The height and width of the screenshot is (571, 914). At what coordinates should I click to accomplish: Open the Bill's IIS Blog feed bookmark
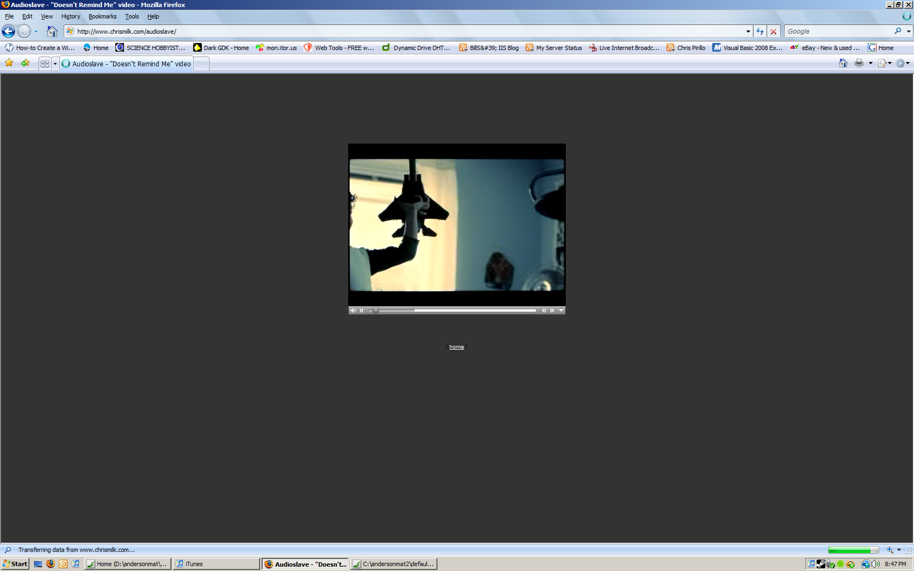pyautogui.click(x=489, y=48)
